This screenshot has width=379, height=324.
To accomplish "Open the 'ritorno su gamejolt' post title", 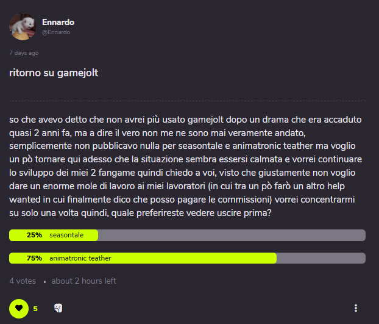I will [x=54, y=73].
